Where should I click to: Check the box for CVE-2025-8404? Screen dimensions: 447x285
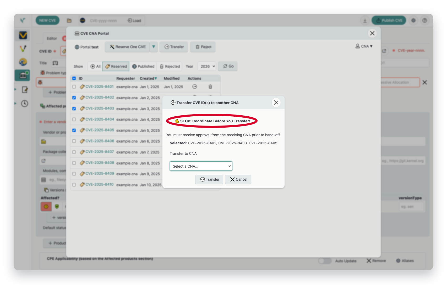[x=74, y=119]
